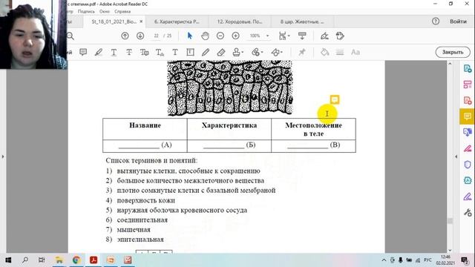Pick the add text comment tool

175,53
